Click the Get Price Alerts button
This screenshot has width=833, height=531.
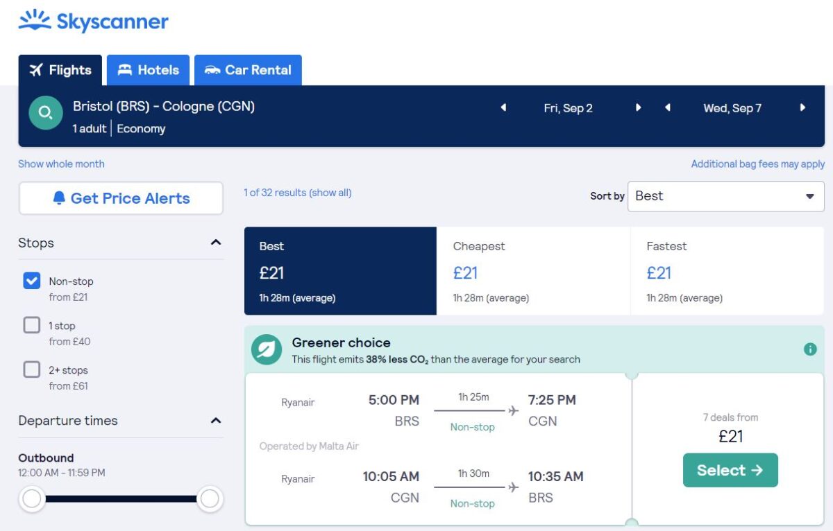pos(121,198)
